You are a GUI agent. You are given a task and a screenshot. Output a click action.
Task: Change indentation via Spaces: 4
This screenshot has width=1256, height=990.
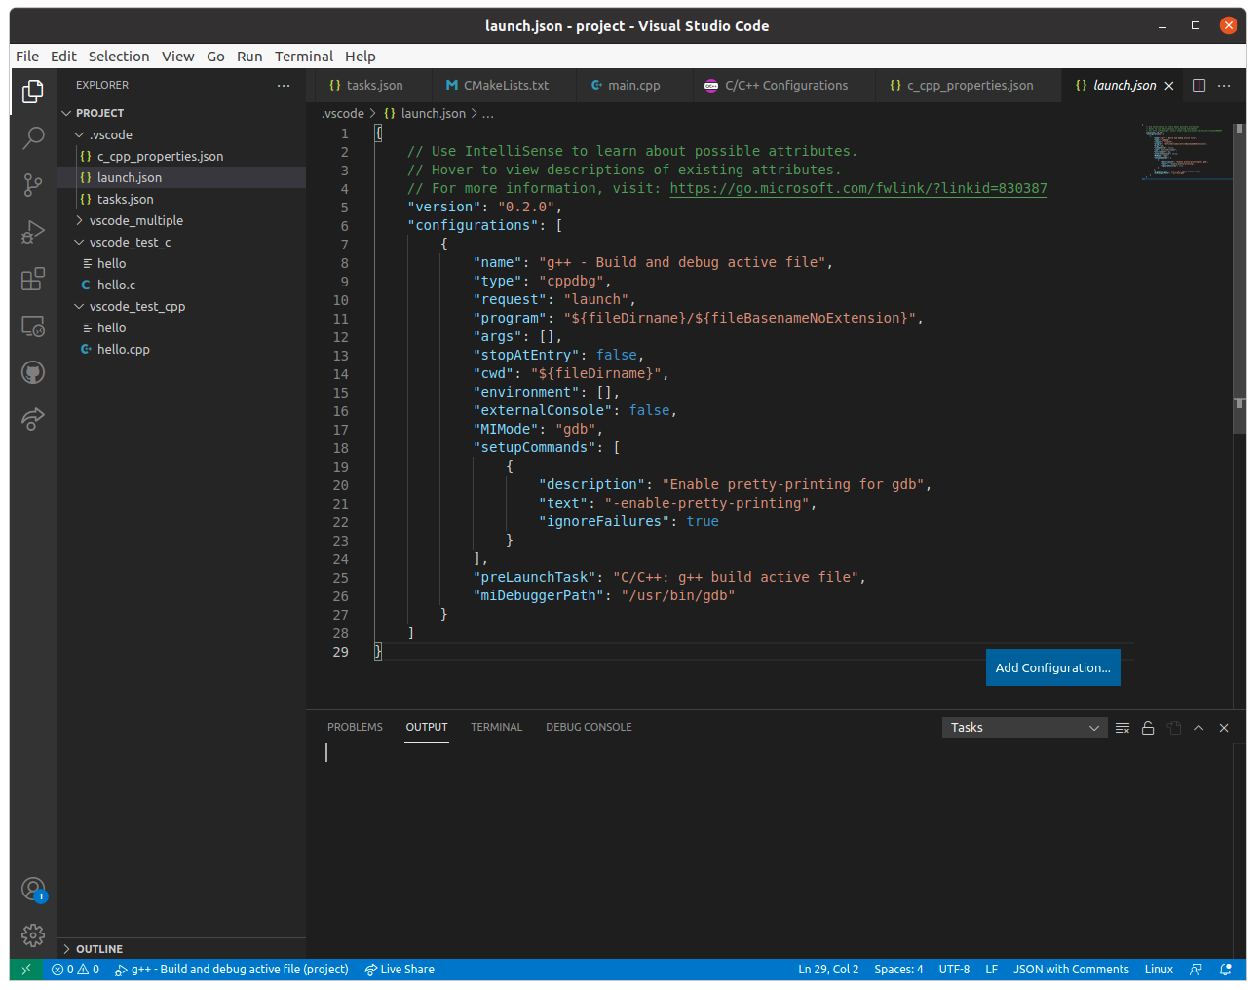tap(898, 970)
